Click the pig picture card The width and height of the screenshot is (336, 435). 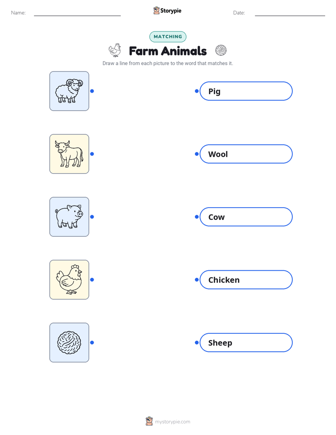(x=69, y=217)
